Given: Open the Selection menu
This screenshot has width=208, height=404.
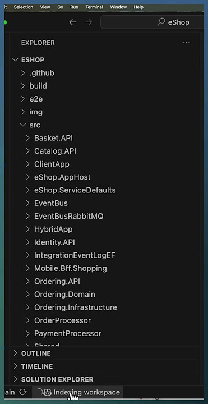Looking at the screenshot, I should click(24, 7).
